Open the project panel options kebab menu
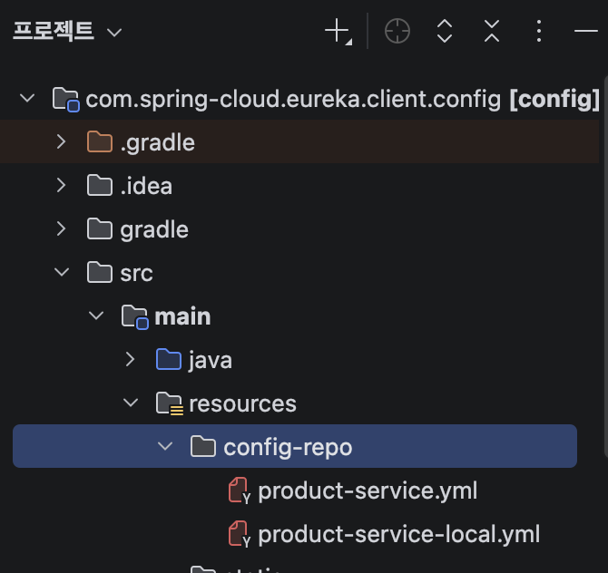The height and width of the screenshot is (573, 608). (539, 32)
